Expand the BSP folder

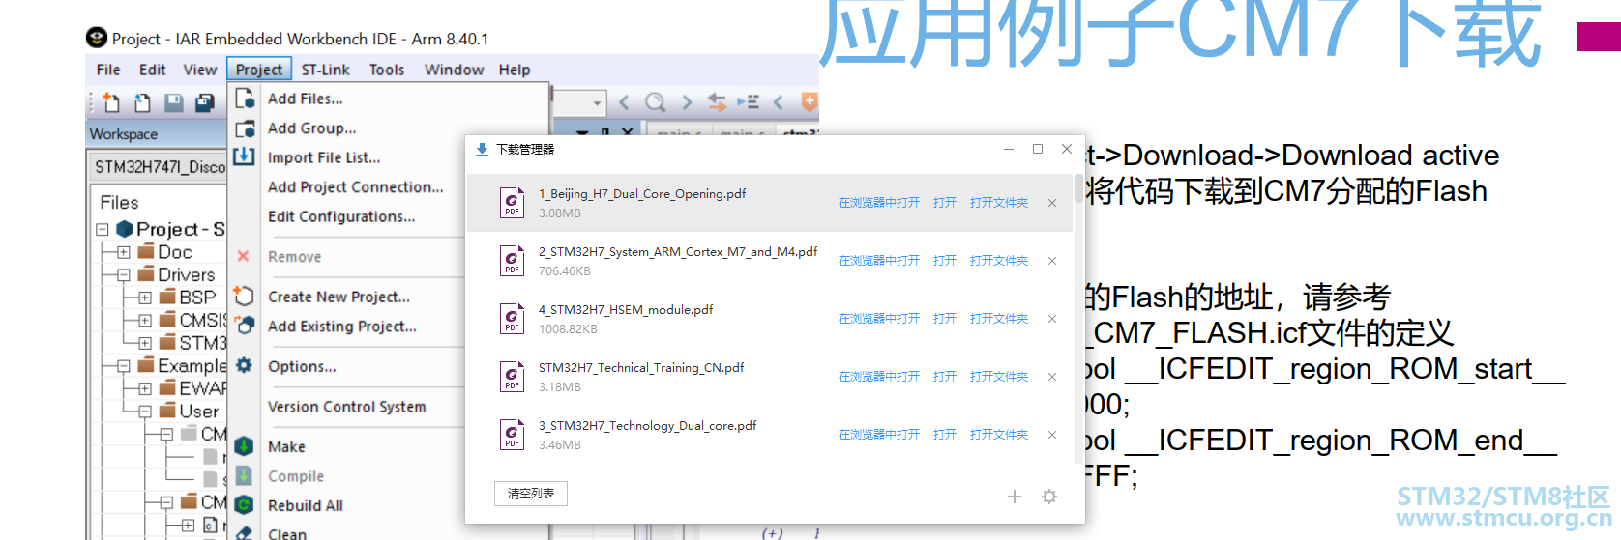(145, 298)
